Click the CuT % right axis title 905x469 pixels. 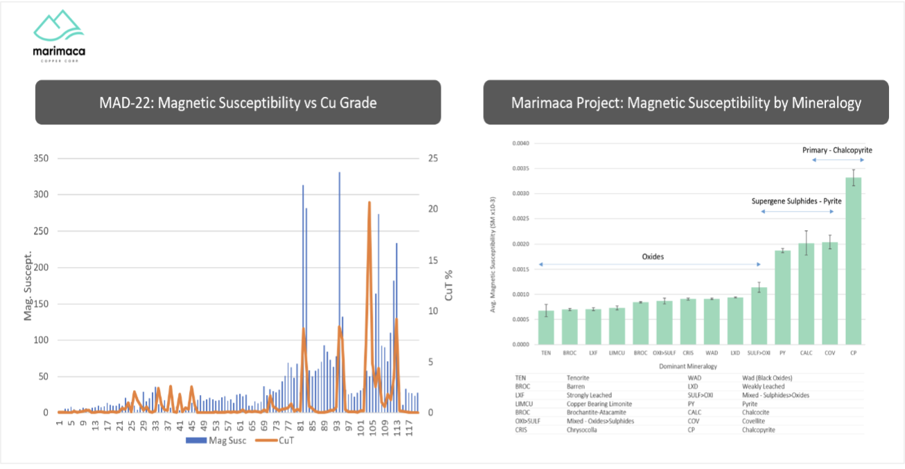click(448, 293)
